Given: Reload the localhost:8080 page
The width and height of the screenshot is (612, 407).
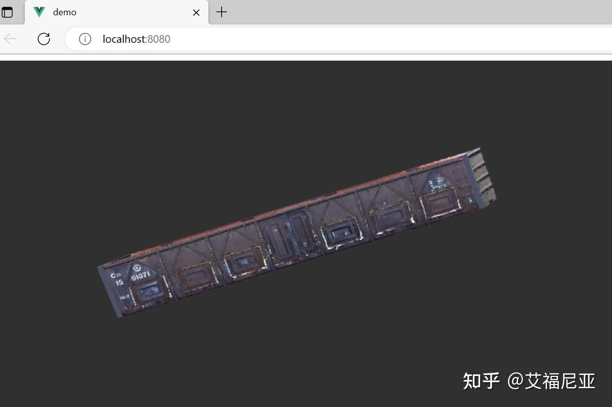Looking at the screenshot, I should [44, 39].
